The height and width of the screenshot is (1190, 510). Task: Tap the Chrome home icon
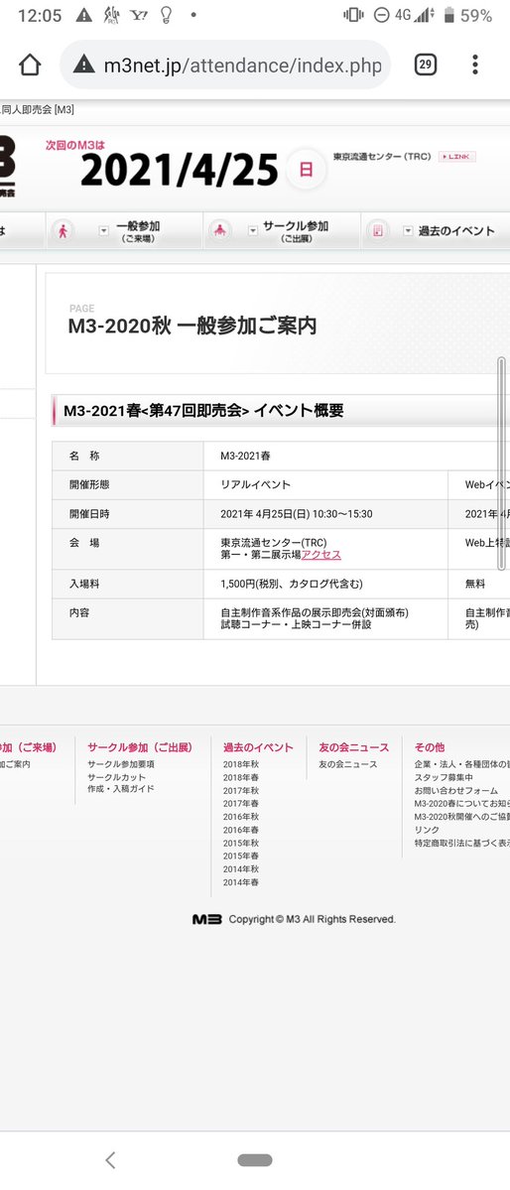[30, 66]
